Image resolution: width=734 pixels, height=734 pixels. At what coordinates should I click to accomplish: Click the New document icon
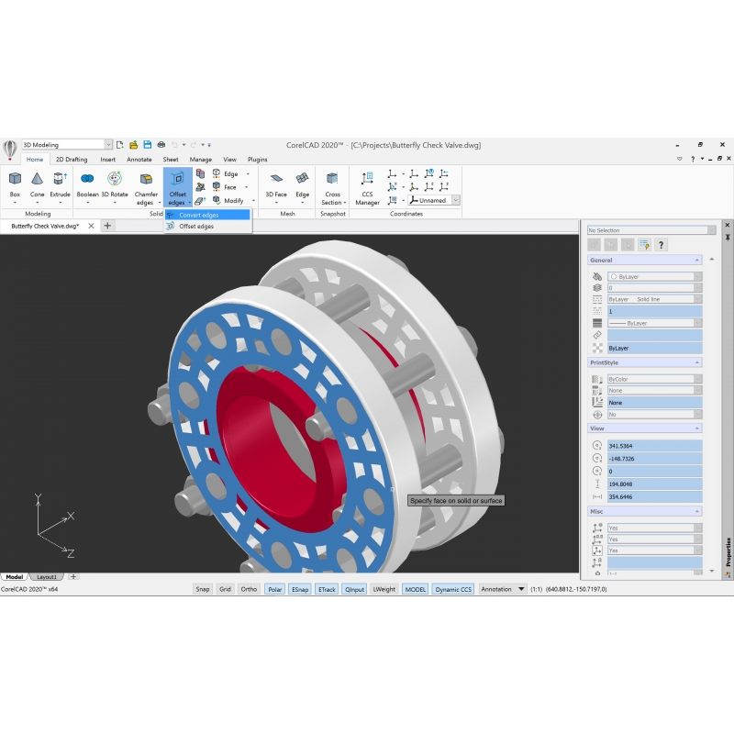[x=120, y=145]
